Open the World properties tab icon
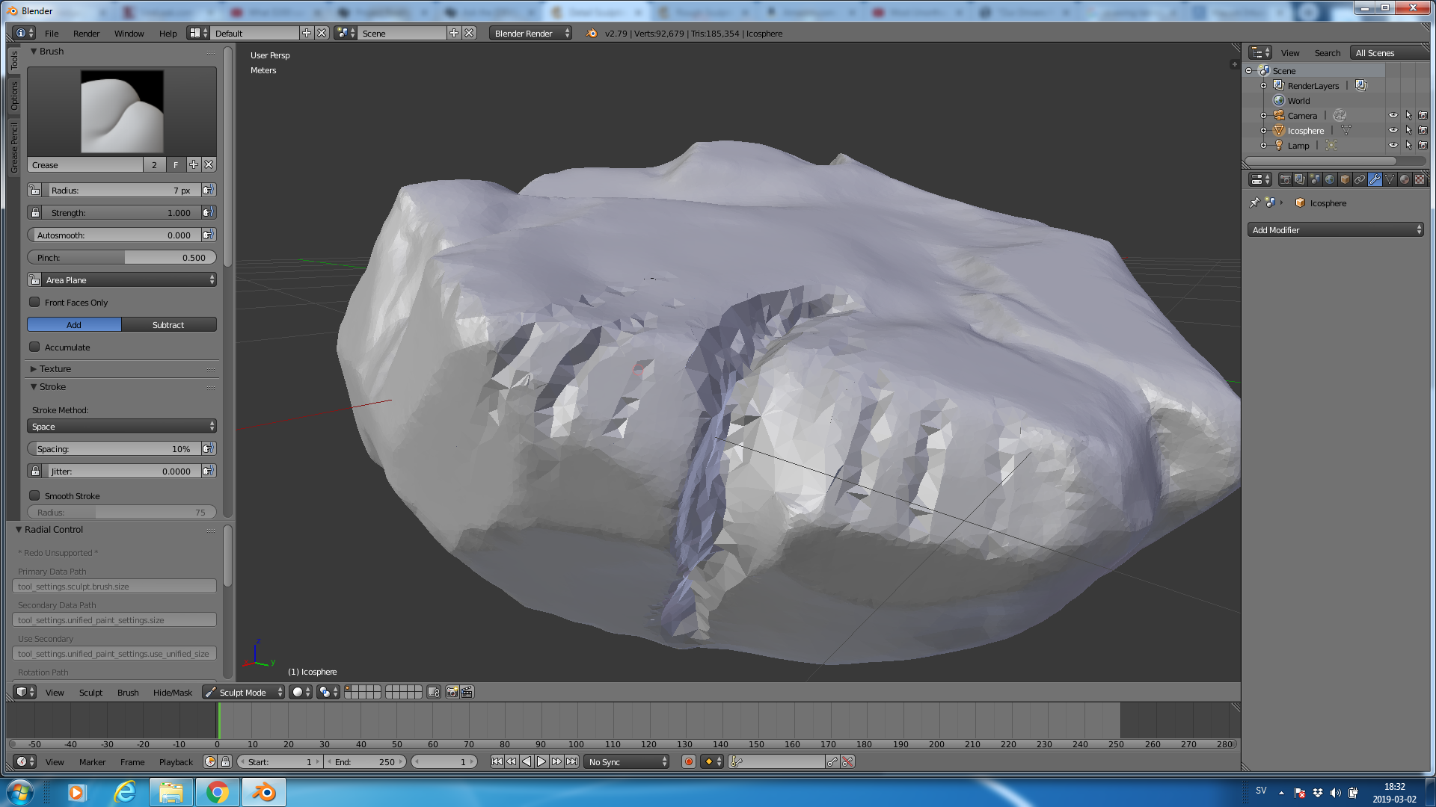Image resolution: width=1436 pixels, height=807 pixels. 1330,179
